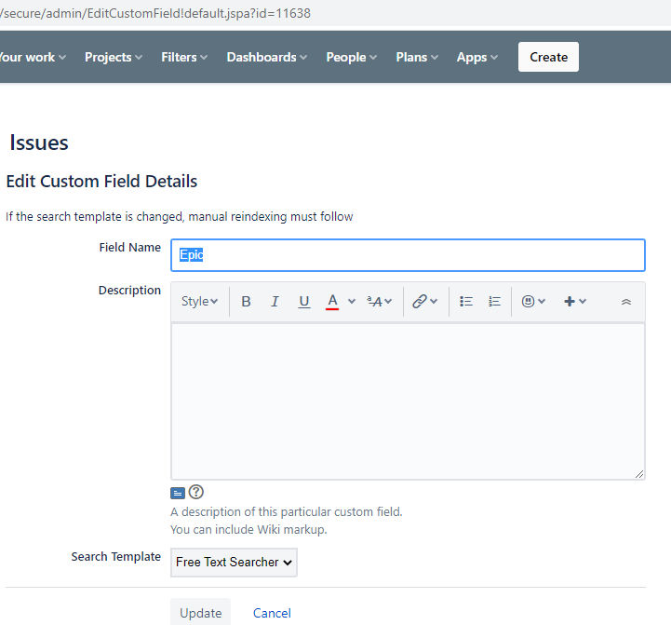Apply italic formatting in description editor
The height and width of the screenshot is (625, 671).
pyautogui.click(x=275, y=302)
